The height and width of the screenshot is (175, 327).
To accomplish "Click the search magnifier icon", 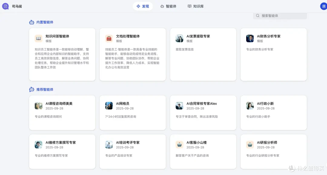I will (258, 16).
